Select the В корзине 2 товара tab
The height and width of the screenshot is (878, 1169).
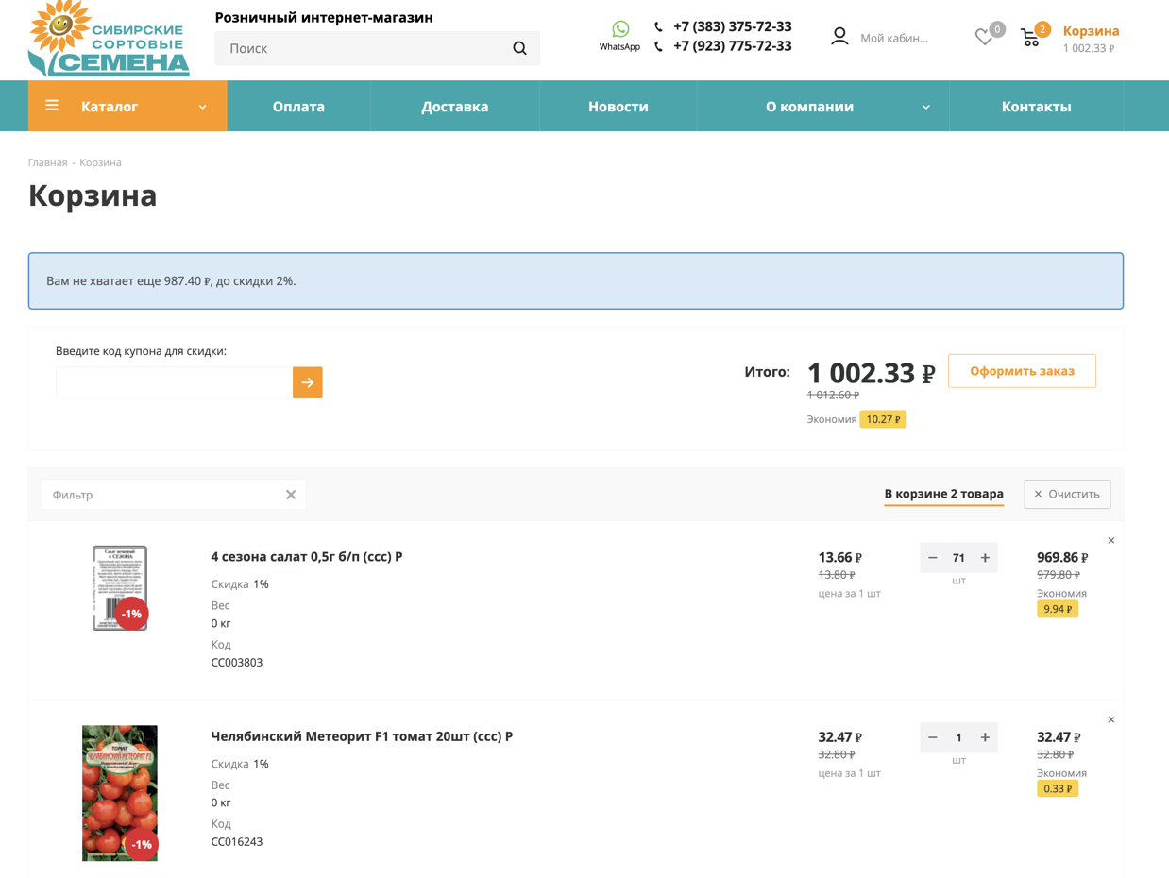[x=943, y=494]
